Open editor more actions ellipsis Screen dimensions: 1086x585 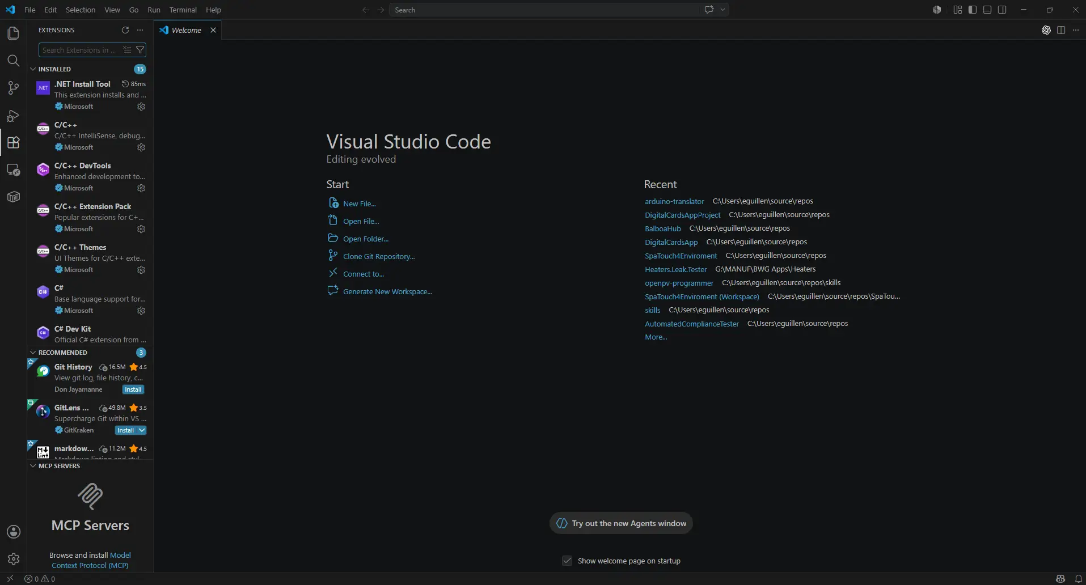(1076, 30)
